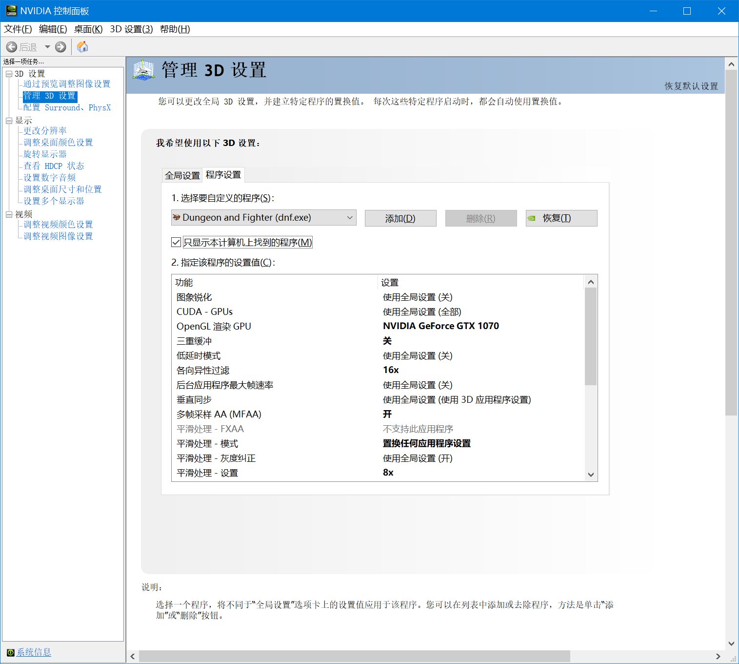Click the 各向异性过滤 value 16x
Viewport: 739px width, 664px height.
click(x=391, y=370)
